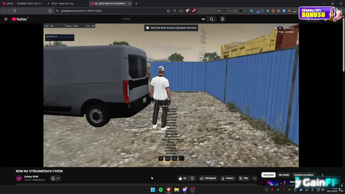
Task: Open a new browser tab
Action: 136,4
